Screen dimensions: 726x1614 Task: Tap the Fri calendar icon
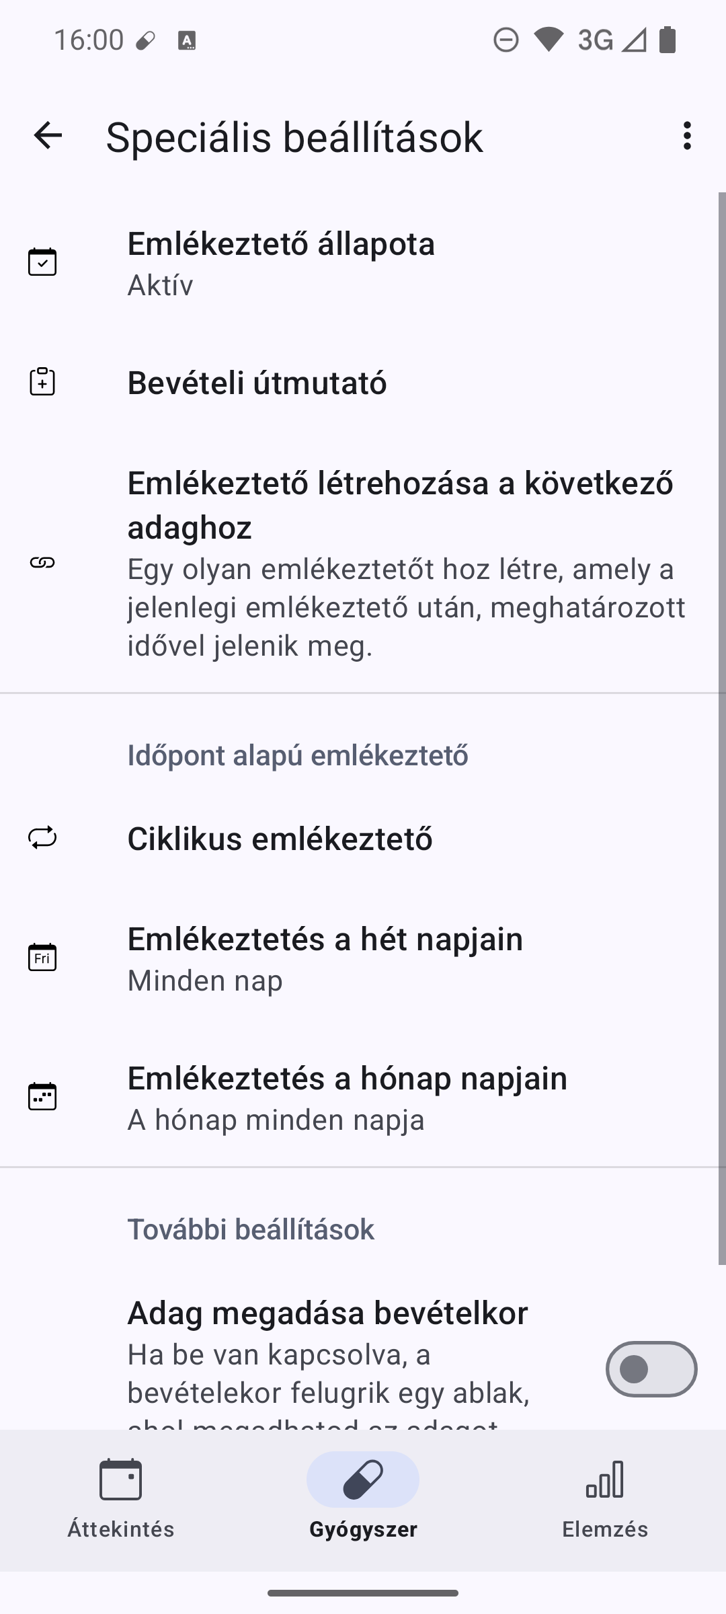click(x=42, y=957)
